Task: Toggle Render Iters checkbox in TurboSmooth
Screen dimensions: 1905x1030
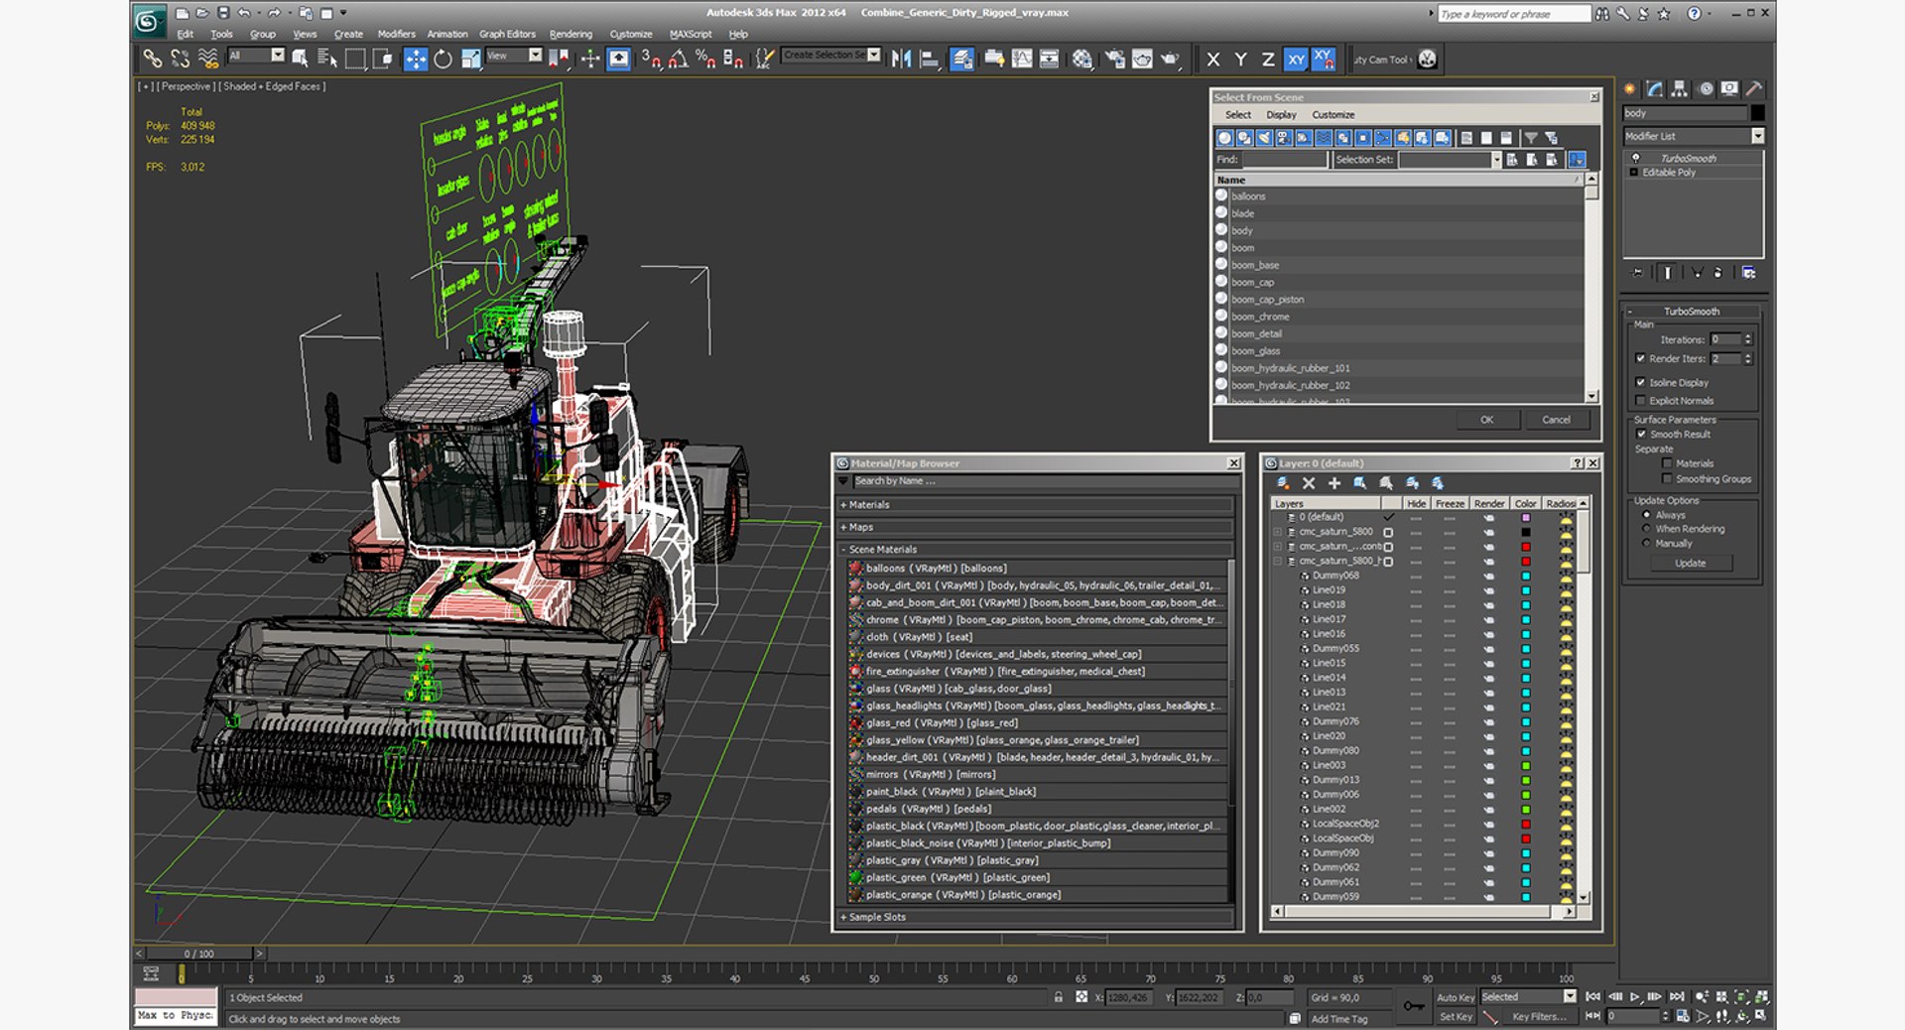Action: [x=1640, y=358]
